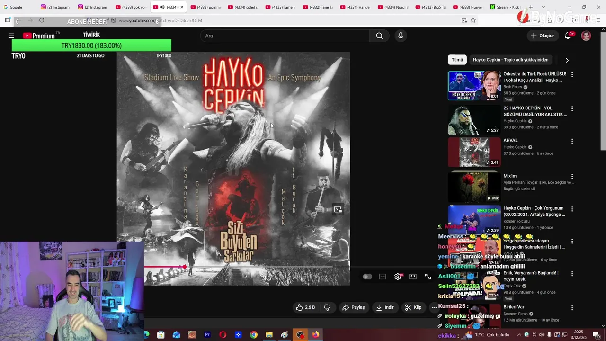Open taskbar clock 20:25

click(579, 335)
